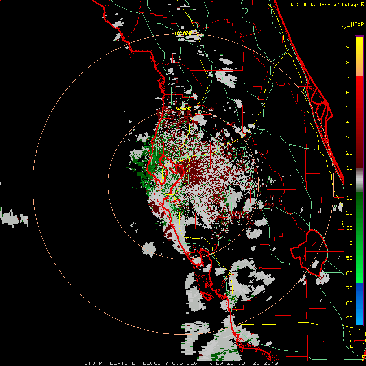Click the positive 40 value on velocity scale

click(x=349, y=123)
